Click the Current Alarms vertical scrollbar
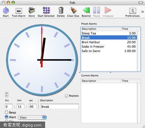Screen dimensions: 145x128 (139, 103)
